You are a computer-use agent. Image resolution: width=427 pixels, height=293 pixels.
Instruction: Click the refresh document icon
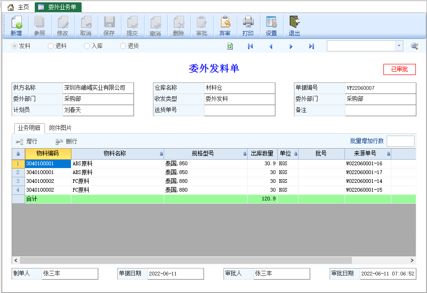click(230, 46)
